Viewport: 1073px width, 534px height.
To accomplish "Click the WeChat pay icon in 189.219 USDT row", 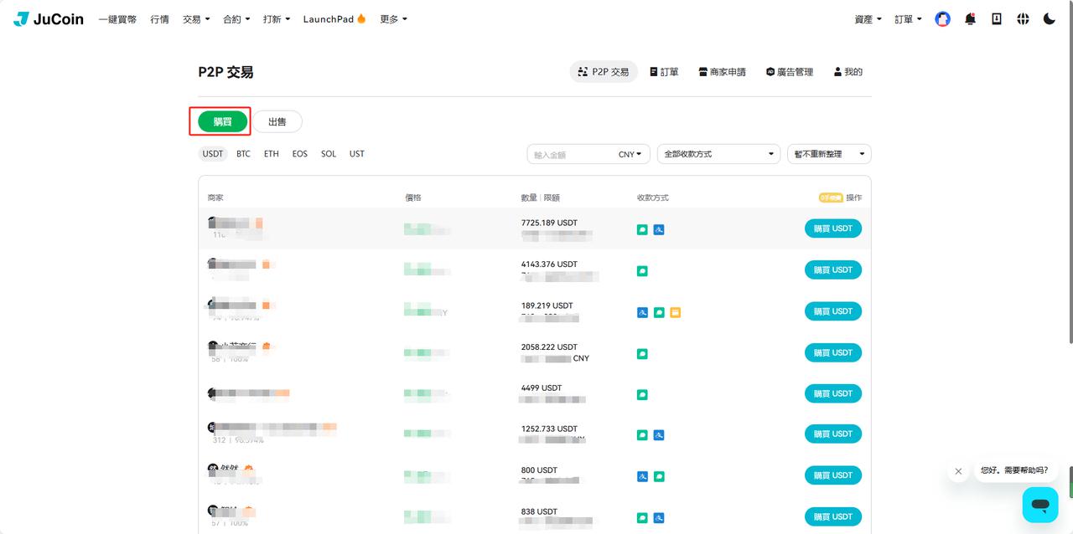I will click(659, 312).
